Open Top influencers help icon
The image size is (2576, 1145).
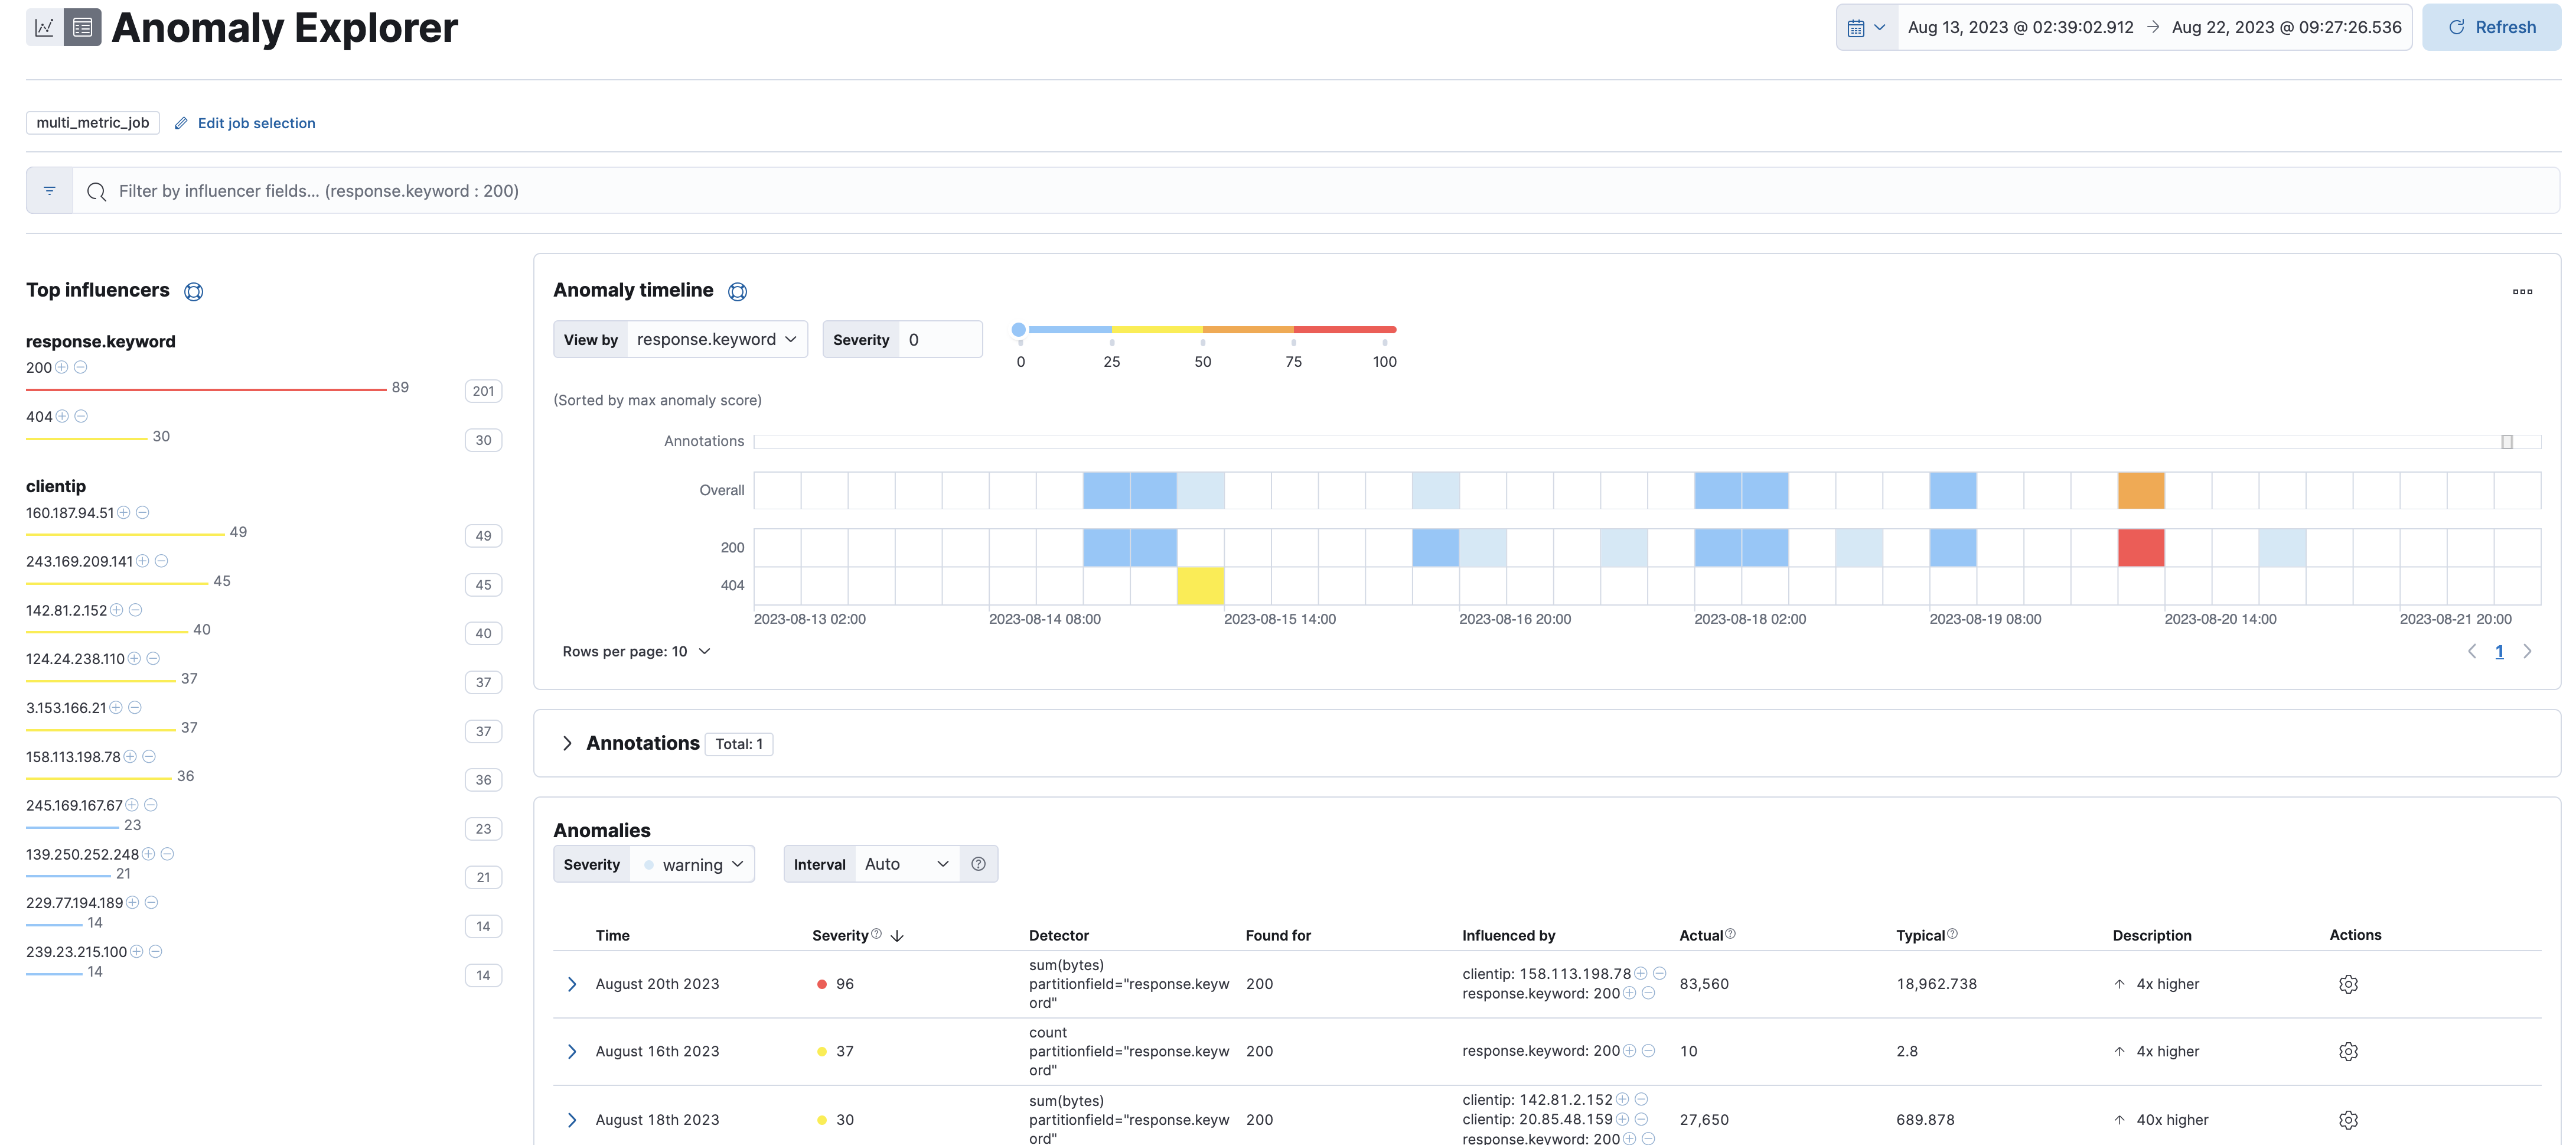click(x=194, y=291)
